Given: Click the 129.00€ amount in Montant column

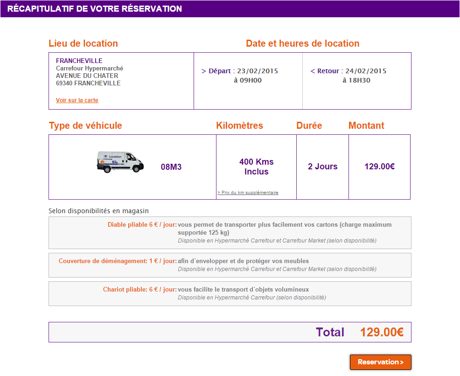Looking at the screenshot, I should coord(379,167).
